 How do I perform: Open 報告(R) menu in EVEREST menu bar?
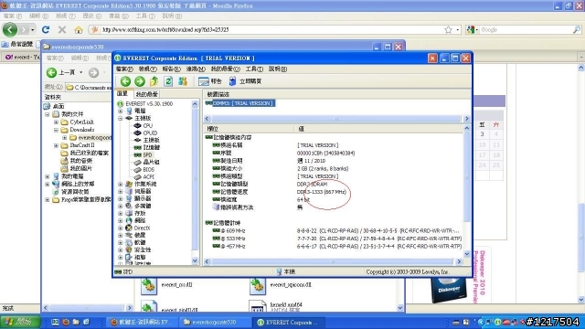[171, 69]
